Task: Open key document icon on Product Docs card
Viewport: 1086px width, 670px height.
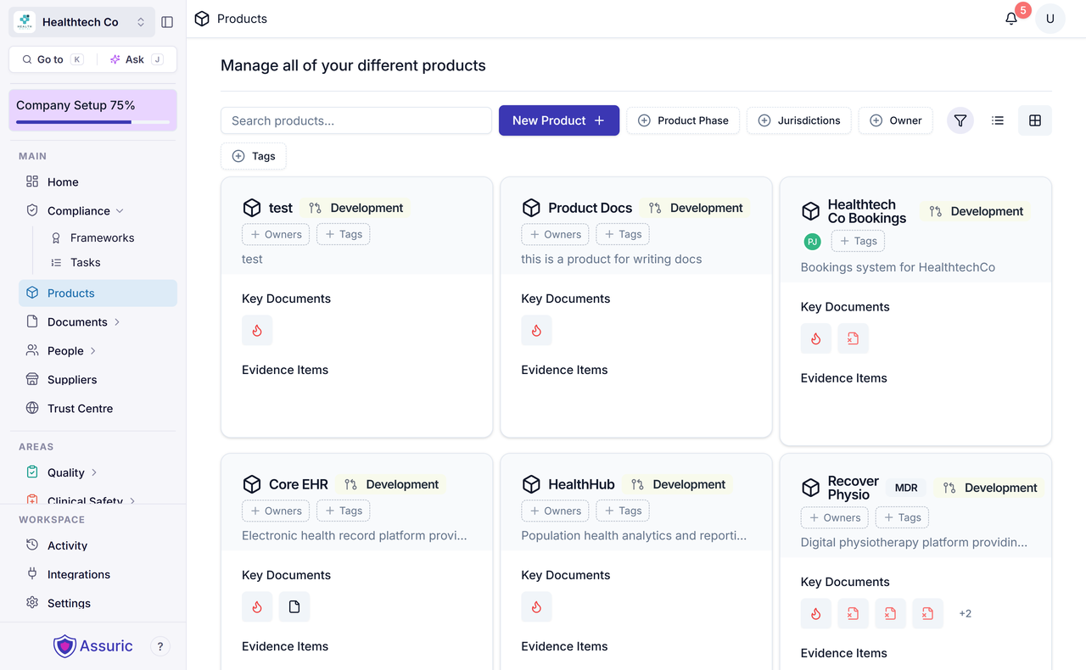Action: click(x=536, y=331)
